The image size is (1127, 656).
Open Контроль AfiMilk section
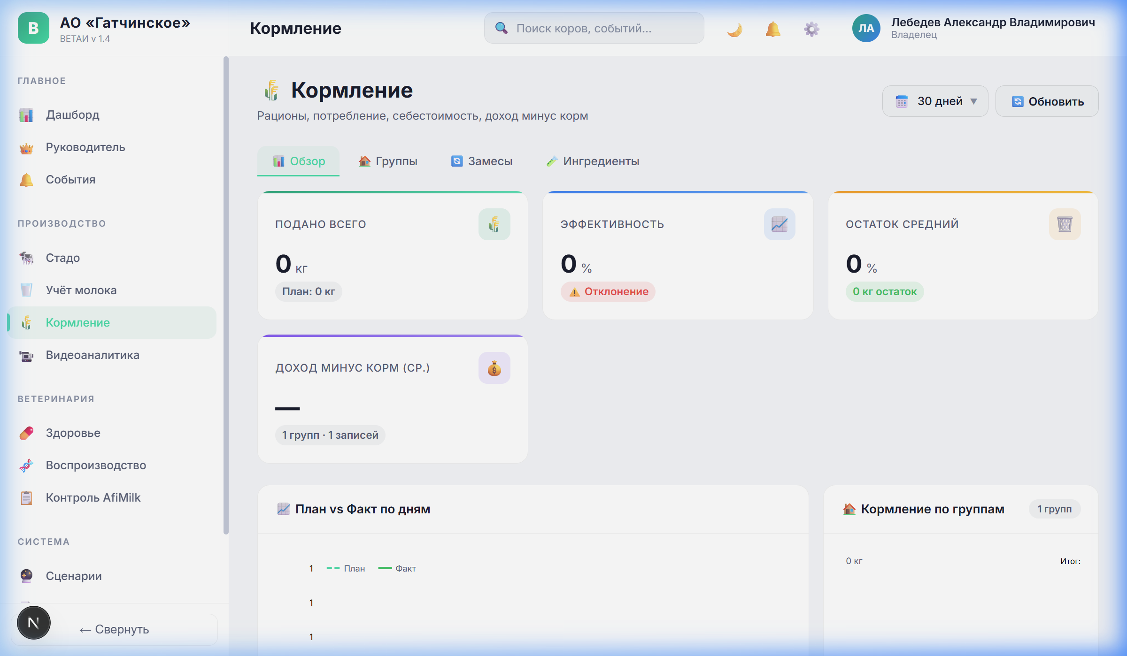93,497
